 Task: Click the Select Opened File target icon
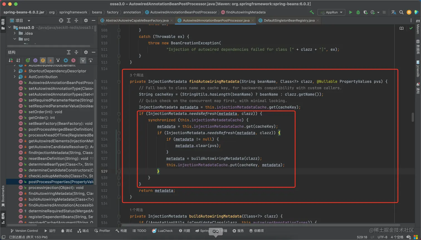click(61, 21)
